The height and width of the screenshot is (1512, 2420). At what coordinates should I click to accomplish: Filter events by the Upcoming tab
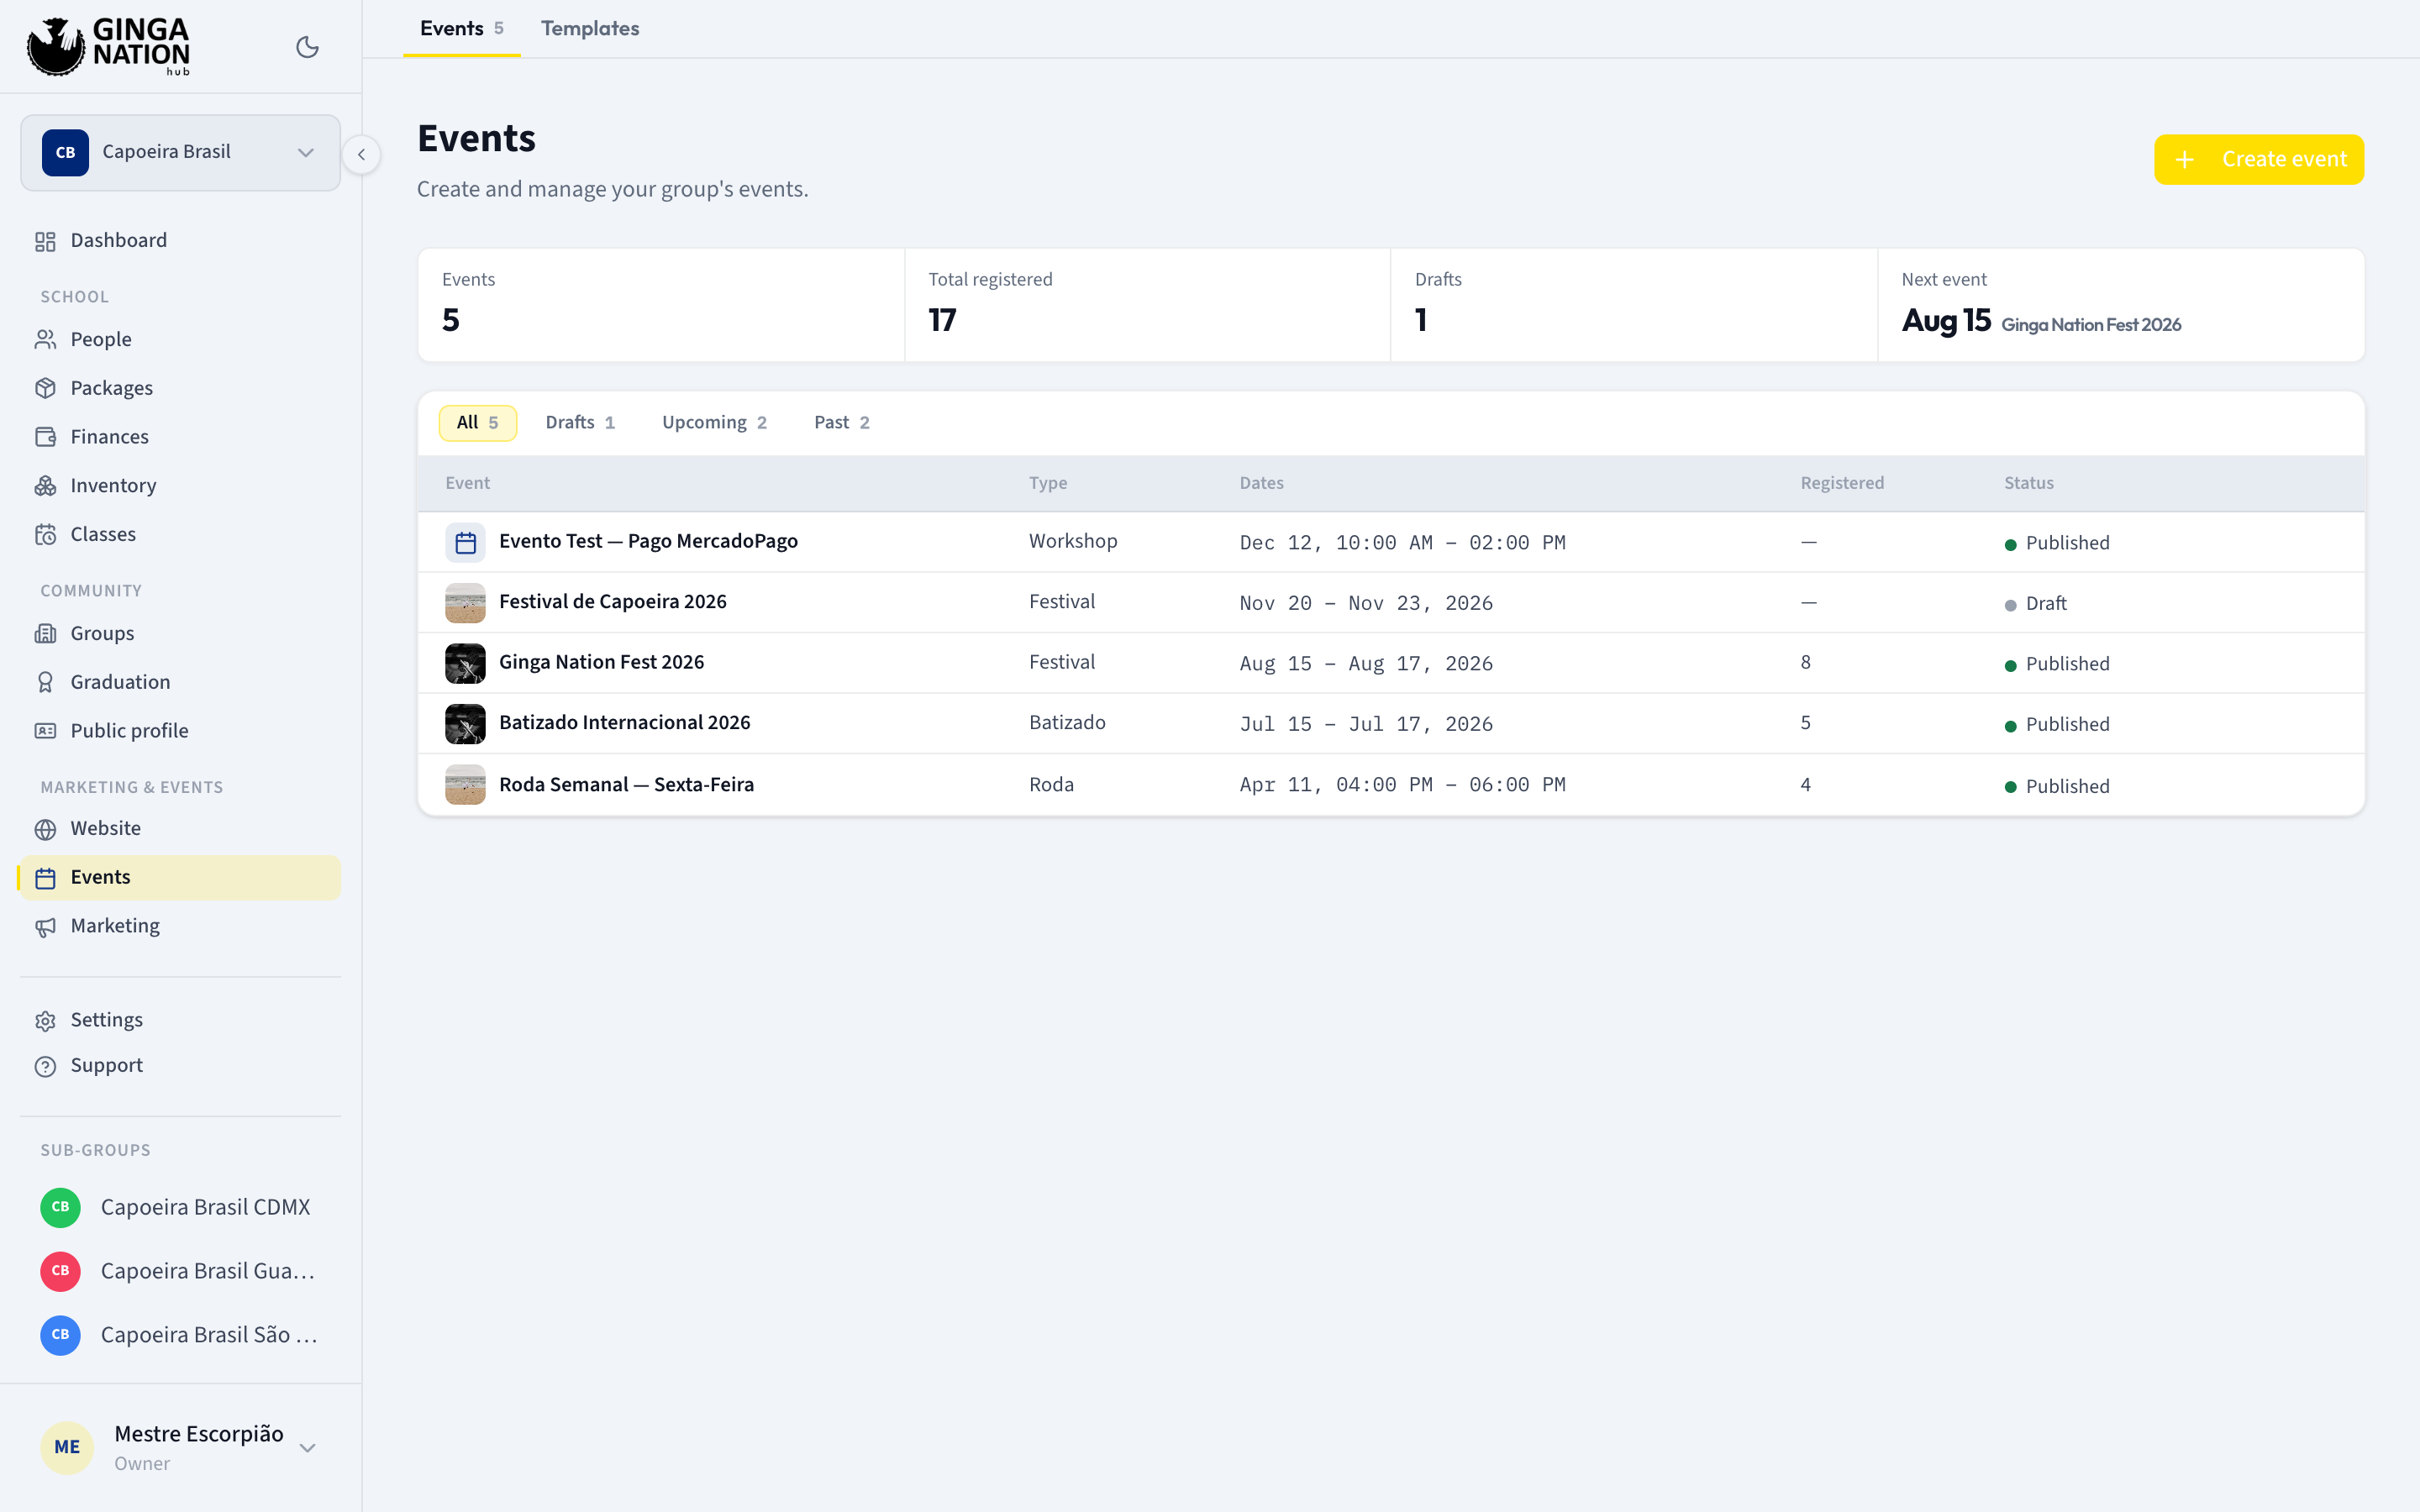click(714, 422)
